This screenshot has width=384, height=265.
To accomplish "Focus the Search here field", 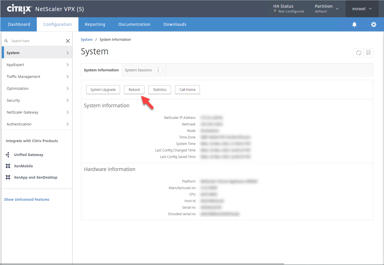I will (37, 41).
